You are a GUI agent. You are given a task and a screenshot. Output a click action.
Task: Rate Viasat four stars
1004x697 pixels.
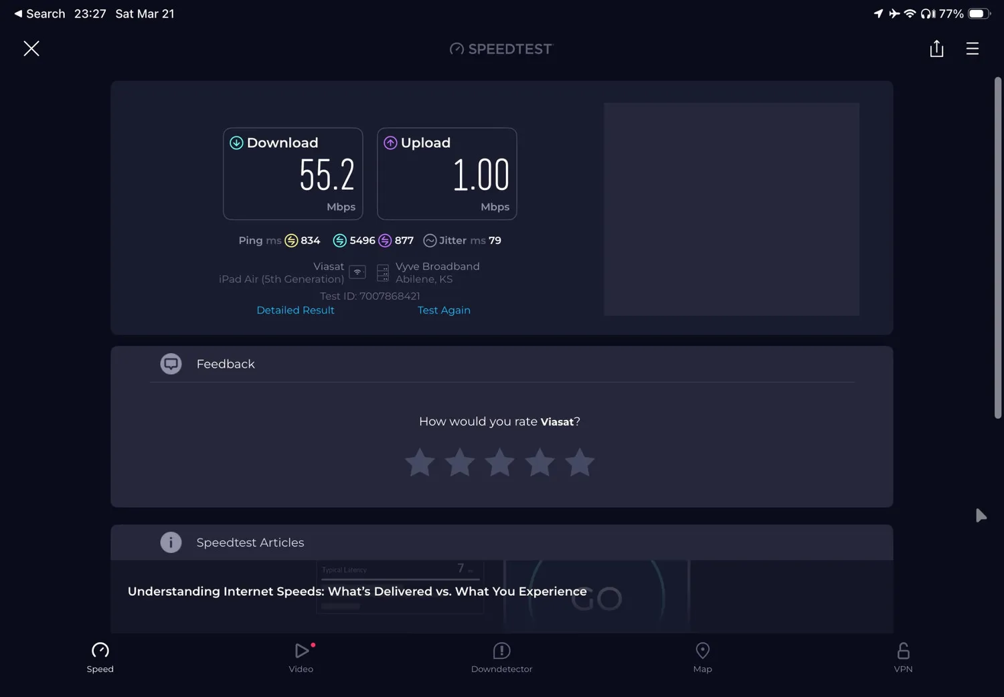coord(539,462)
